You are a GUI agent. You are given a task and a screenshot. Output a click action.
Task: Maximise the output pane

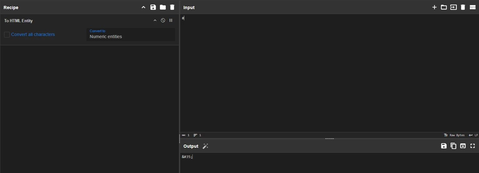click(x=473, y=146)
